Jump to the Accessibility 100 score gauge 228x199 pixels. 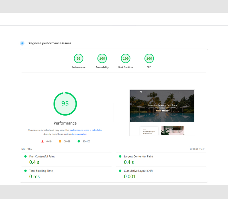point(102,59)
